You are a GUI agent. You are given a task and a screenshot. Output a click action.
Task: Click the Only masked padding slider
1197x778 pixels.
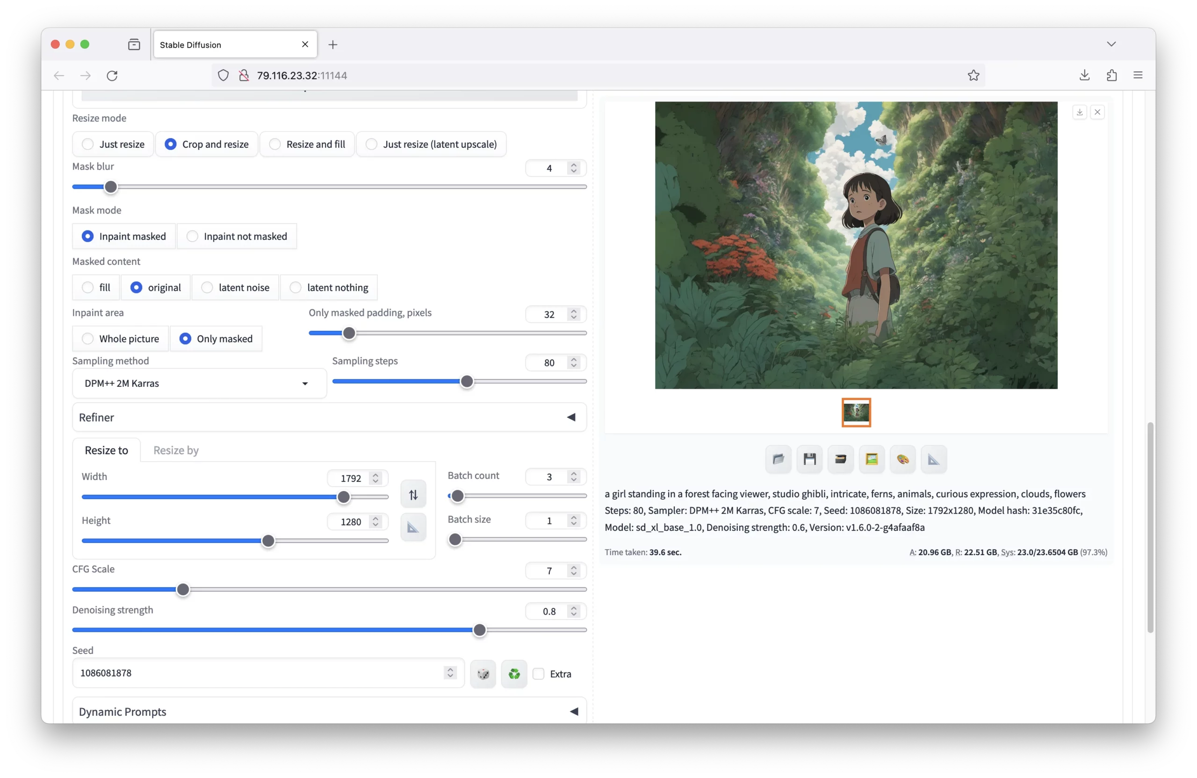[x=447, y=333]
